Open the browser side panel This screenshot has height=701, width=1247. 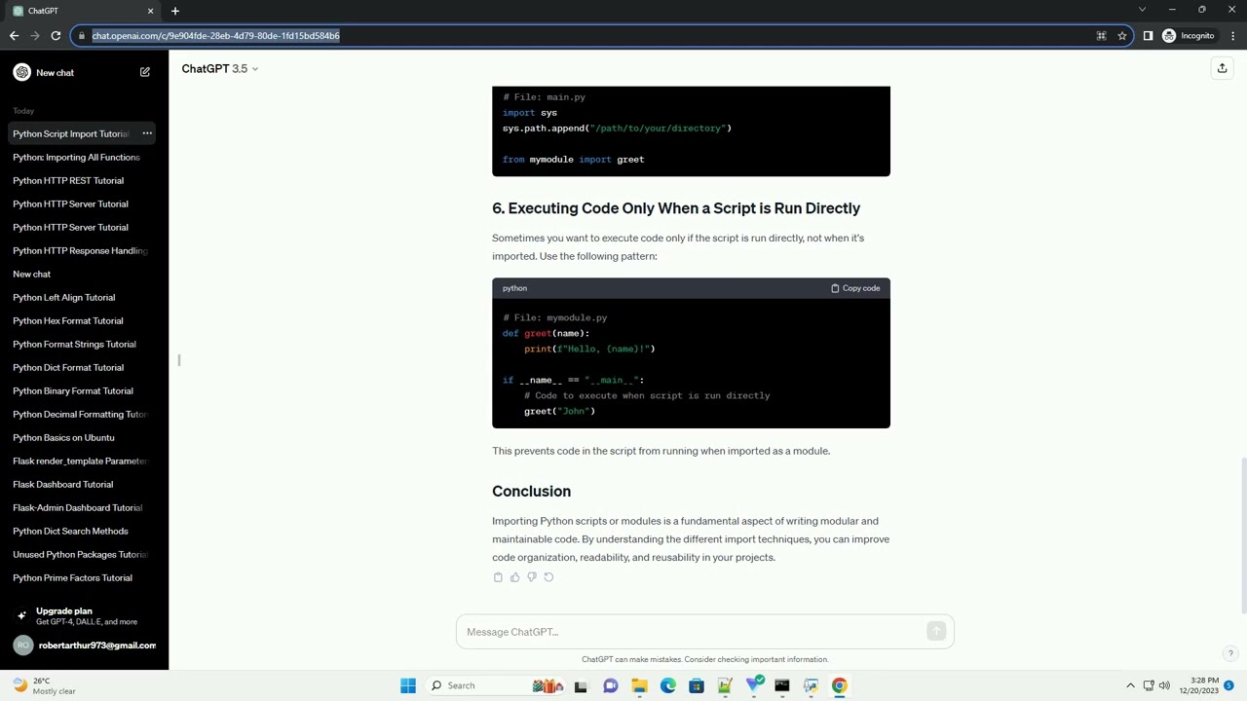click(1148, 36)
